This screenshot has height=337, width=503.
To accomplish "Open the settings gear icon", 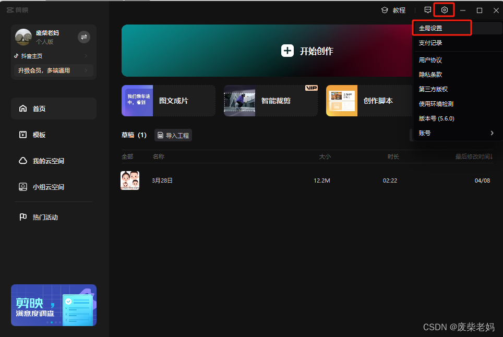I will [x=444, y=10].
